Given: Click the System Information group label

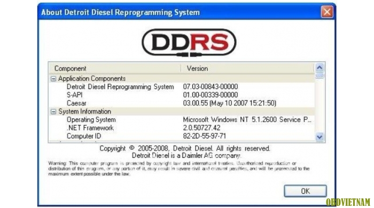Looking at the screenshot, I should point(84,111).
